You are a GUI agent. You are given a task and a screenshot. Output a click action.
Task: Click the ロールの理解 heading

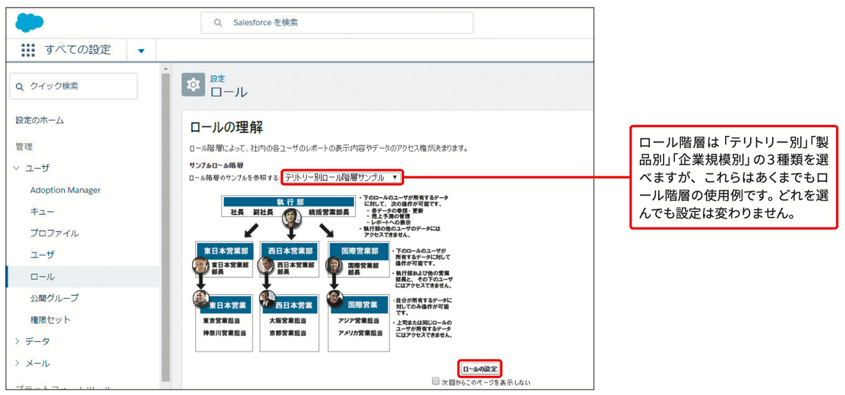227,127
